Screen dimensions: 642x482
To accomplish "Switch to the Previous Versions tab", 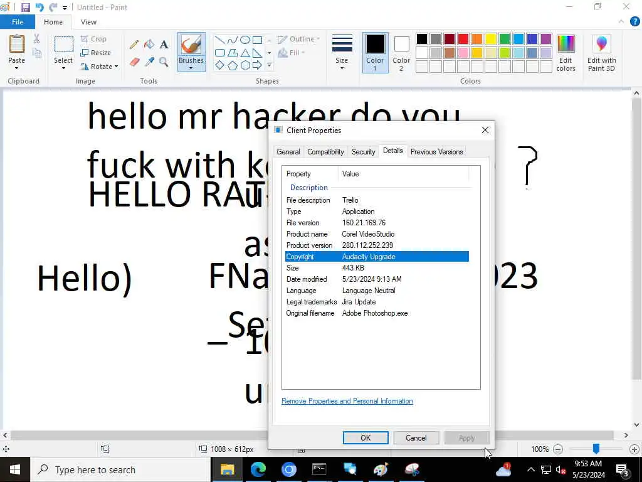I will pos(437,152).
